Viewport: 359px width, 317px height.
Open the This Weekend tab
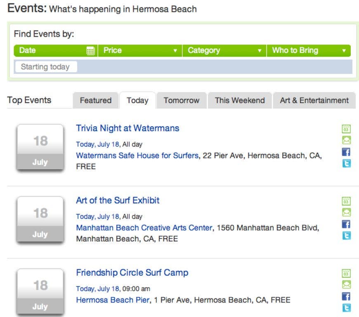[x=240, y=100]
